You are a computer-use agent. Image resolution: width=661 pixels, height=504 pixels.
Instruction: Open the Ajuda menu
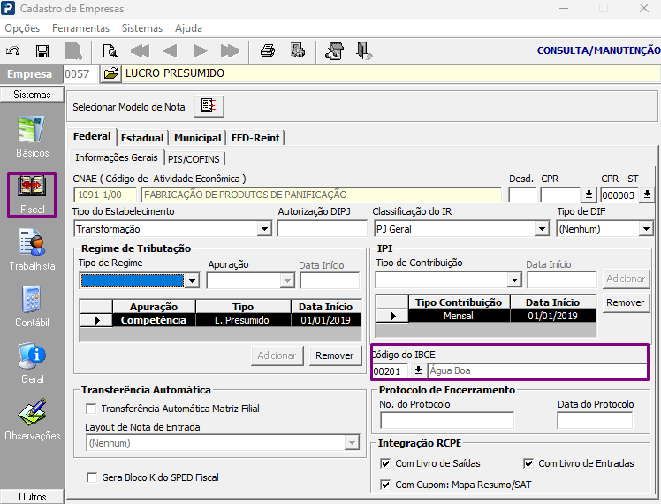188,28
